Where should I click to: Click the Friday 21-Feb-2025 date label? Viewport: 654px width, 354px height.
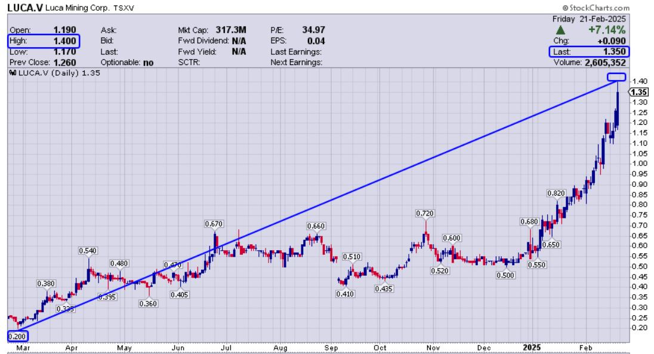pyautogui.click(x=589, y=19)
